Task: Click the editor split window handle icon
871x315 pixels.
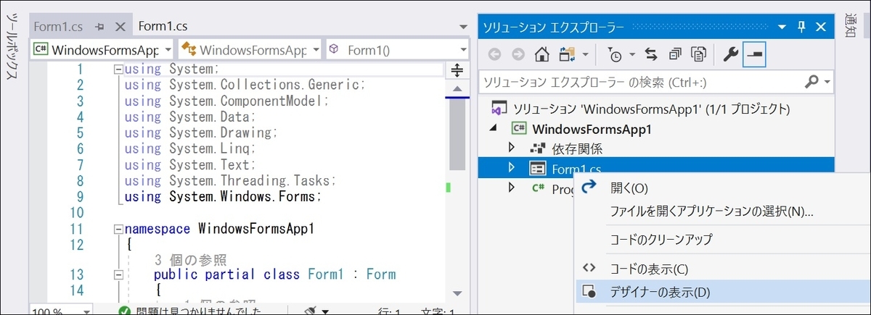Action: point(457,70)
